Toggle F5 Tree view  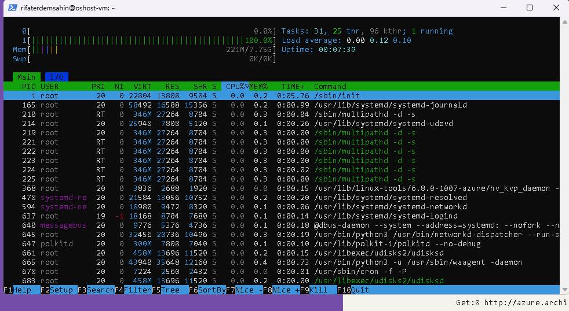pyautogui.click(x=170, y=290)
